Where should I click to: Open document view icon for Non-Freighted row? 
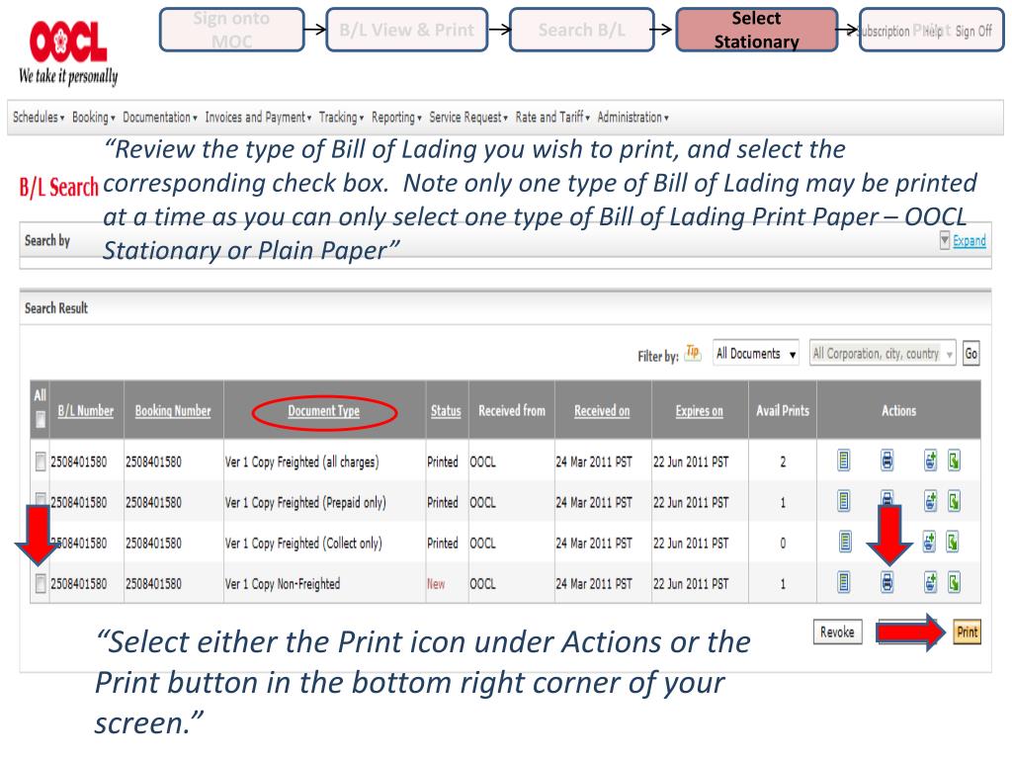click(843, 583)
